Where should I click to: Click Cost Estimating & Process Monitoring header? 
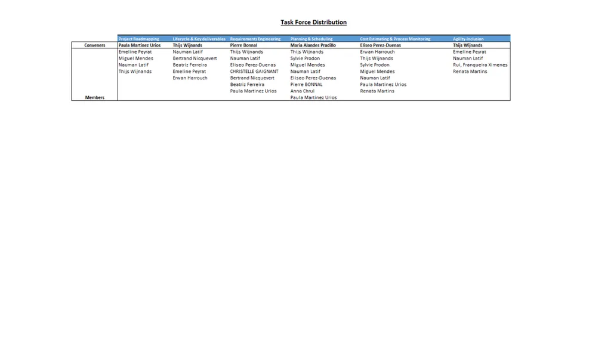tap(395, 39)
